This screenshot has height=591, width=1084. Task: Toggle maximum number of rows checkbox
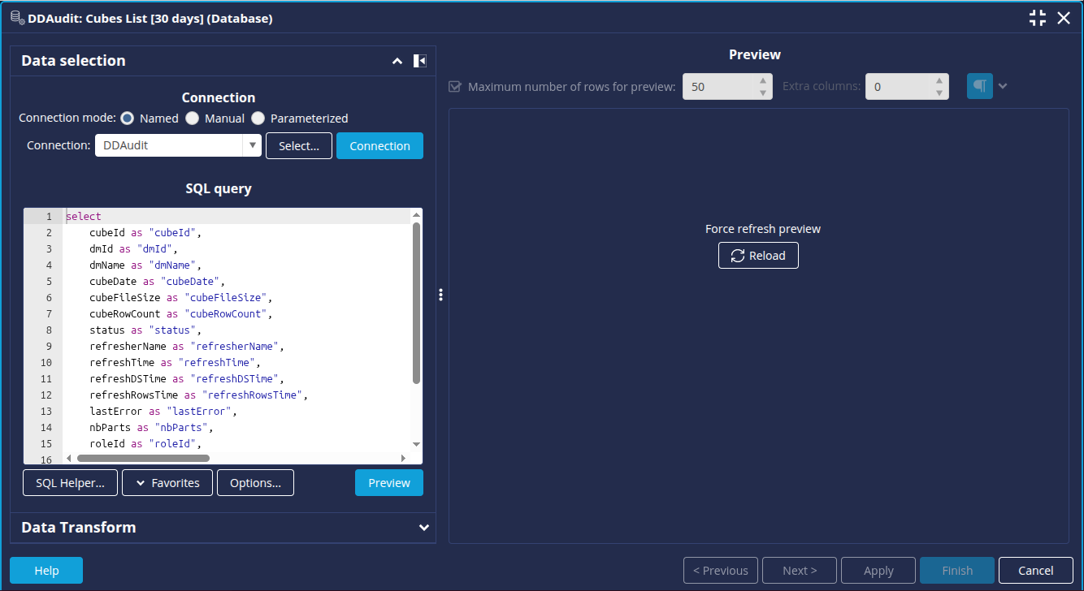(455, 87)
